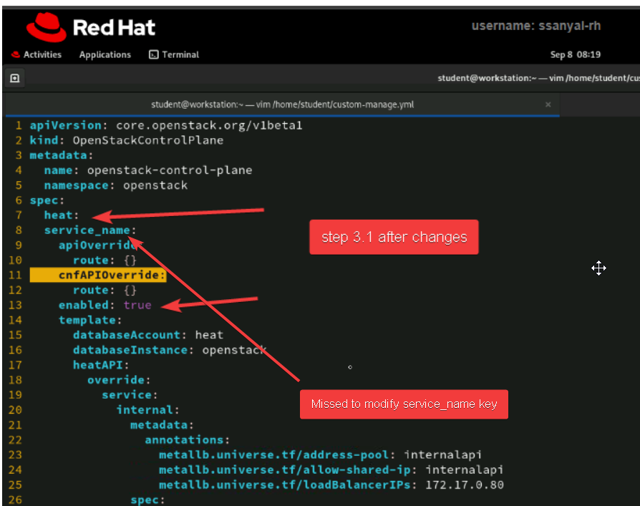Click the metallb allow-shared-ip key
Viewport: 640px width, 506px height.
click(284, 470)
